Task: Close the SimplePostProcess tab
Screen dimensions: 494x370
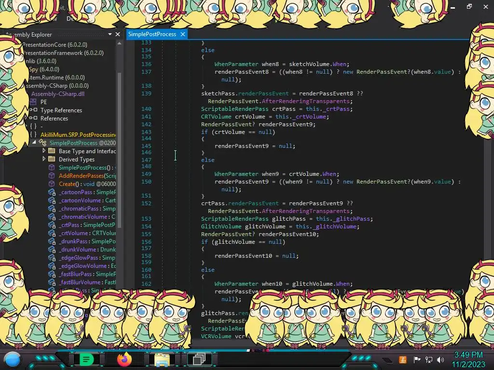Action: 183,34
